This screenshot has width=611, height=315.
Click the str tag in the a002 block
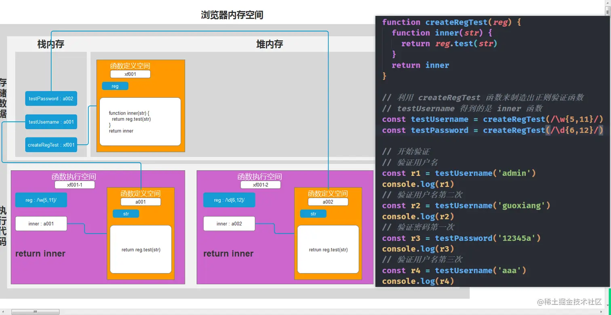click(x=313, y=214)
